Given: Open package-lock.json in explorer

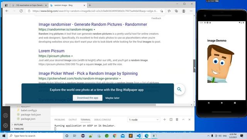Looking at the screenshot, I should 31,115.
